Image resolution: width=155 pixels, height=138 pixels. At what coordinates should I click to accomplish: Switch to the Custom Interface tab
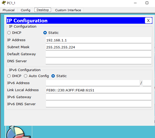click(68, 10)
